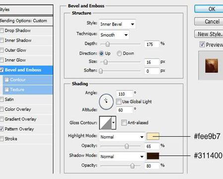Click the Depth value field showing 175

point(152,44)
